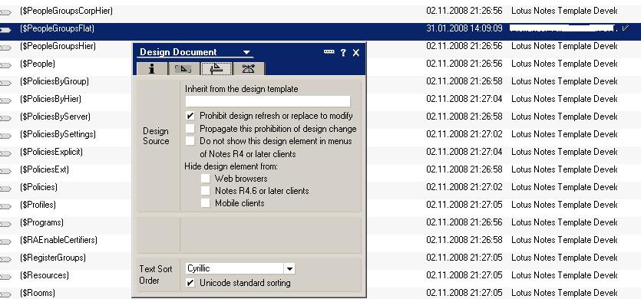
Task: Click the view icon beside ($PoliciesBySettings)
Action: (5, 136)
